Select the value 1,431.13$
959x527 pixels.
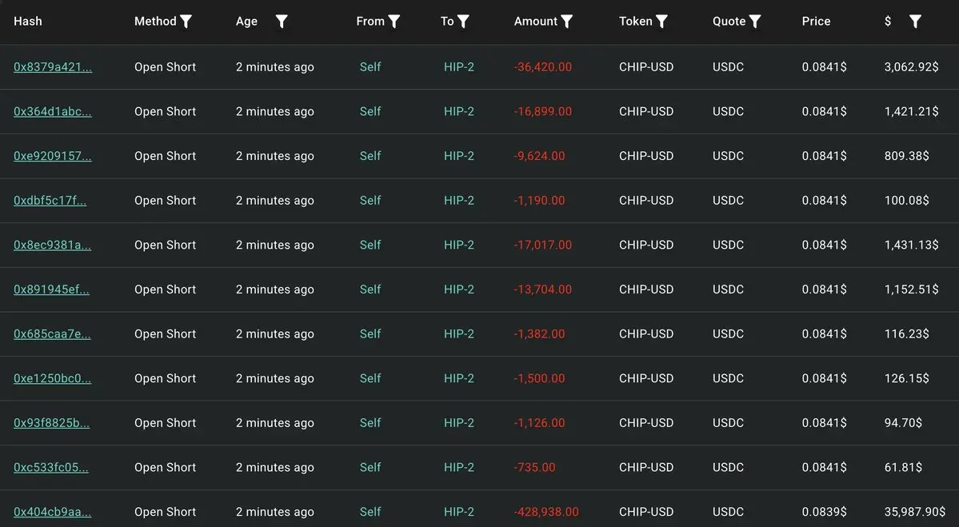(x=911, y=246)
